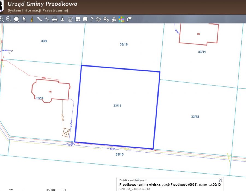The image size is (246, 191).
Task: Click the Urząd Gminy Przodkowo title
Action: [42, 4]
